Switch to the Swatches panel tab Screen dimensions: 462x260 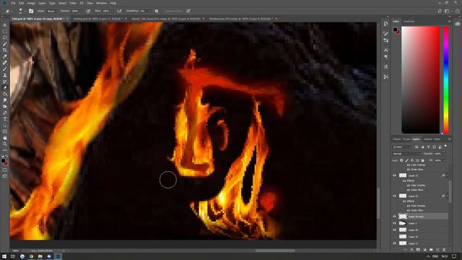point(409,21)
